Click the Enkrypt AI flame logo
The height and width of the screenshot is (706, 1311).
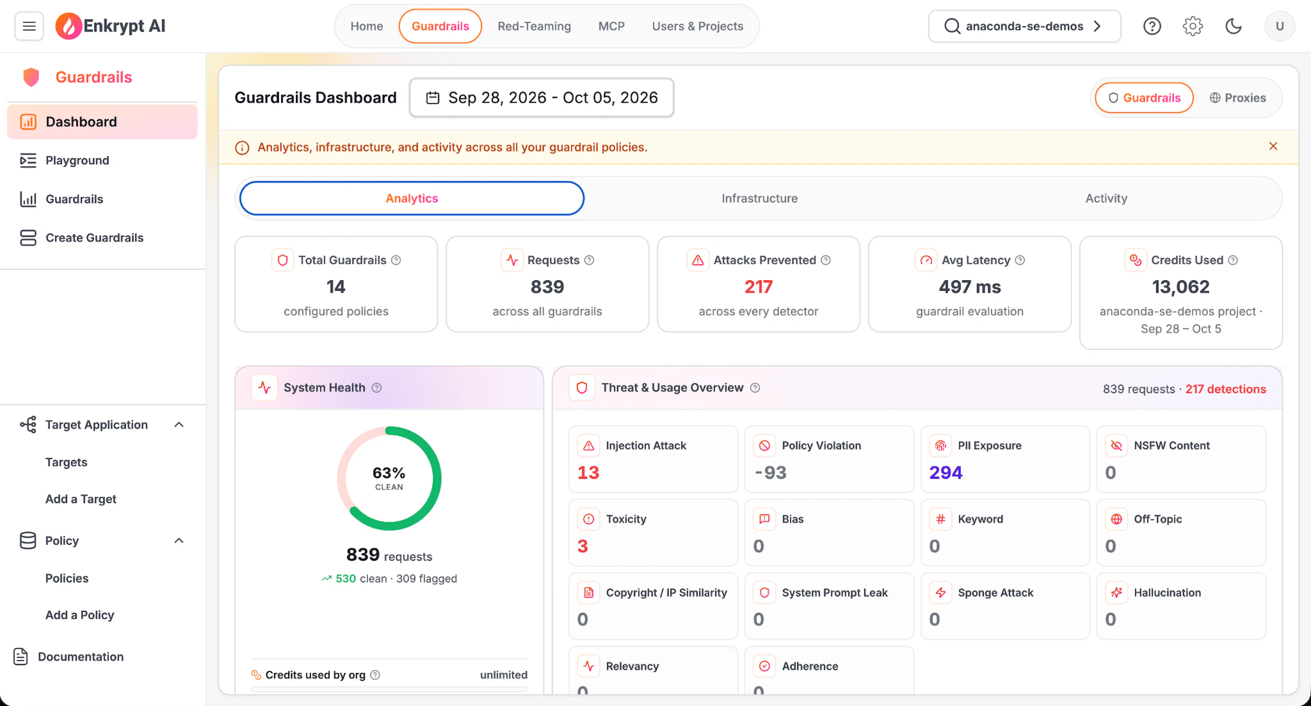tap(68, 26)
